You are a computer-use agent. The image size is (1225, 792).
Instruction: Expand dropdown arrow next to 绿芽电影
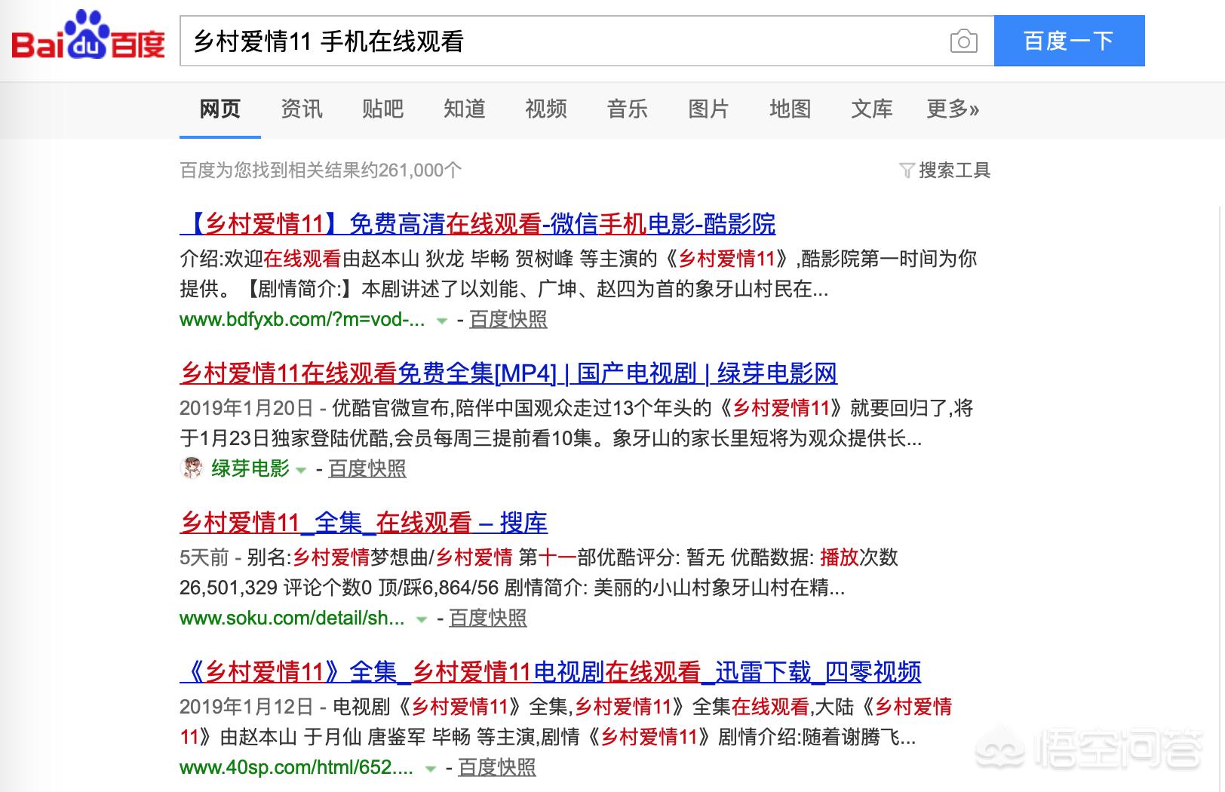point(301,471)
